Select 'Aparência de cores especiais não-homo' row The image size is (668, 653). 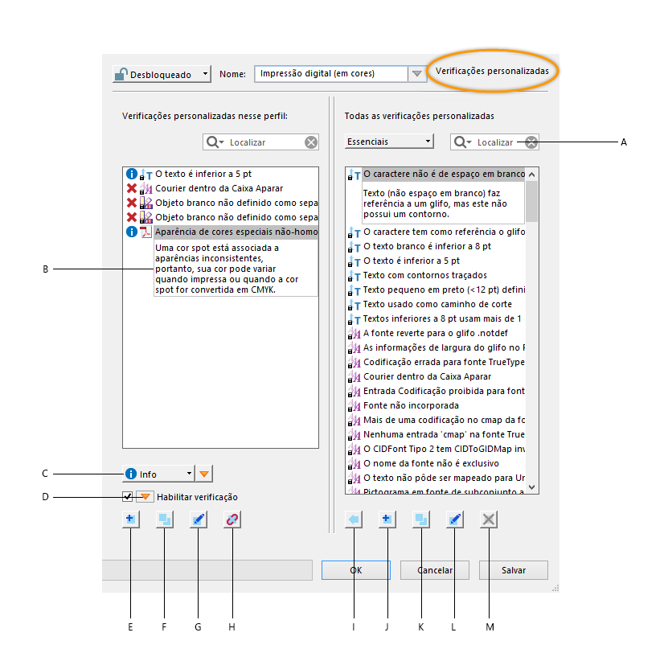(220, 232)
